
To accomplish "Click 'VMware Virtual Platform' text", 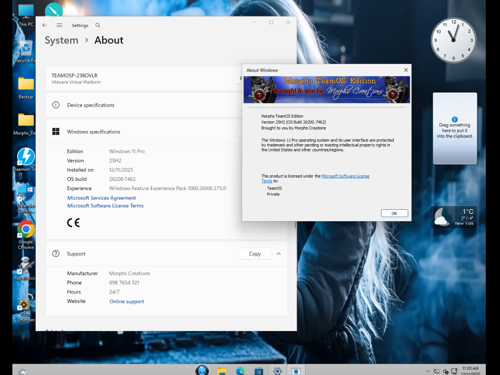I will (76, 82).
